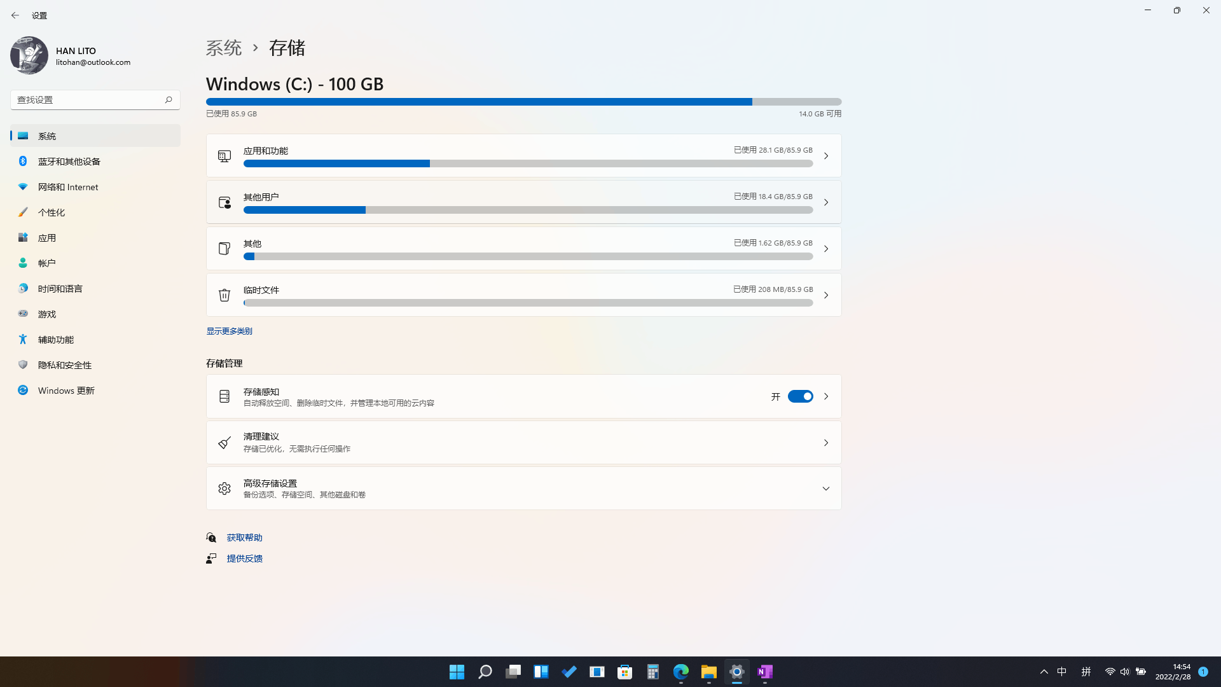Screen dimensions: 1221x687
Task: Click the Temporary files trash can icon
Action: point(224,295)
